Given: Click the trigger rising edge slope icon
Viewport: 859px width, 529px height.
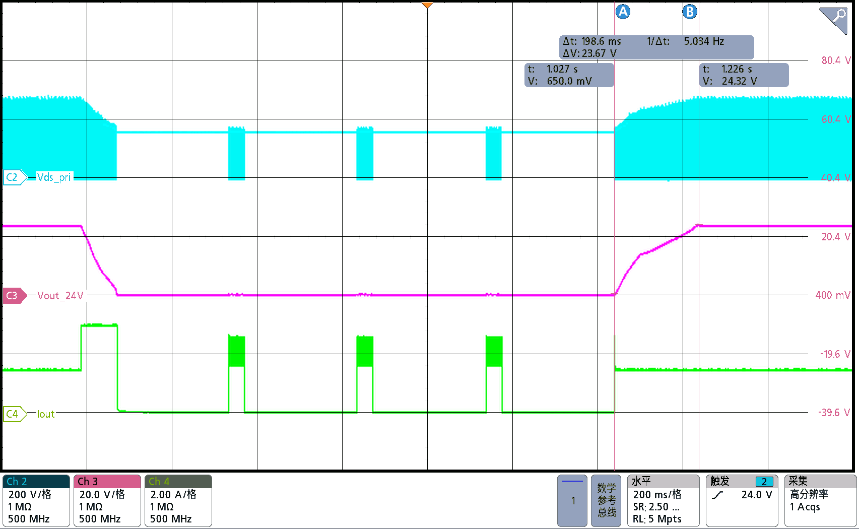Looking at the screenshot, I should point(717,495).
